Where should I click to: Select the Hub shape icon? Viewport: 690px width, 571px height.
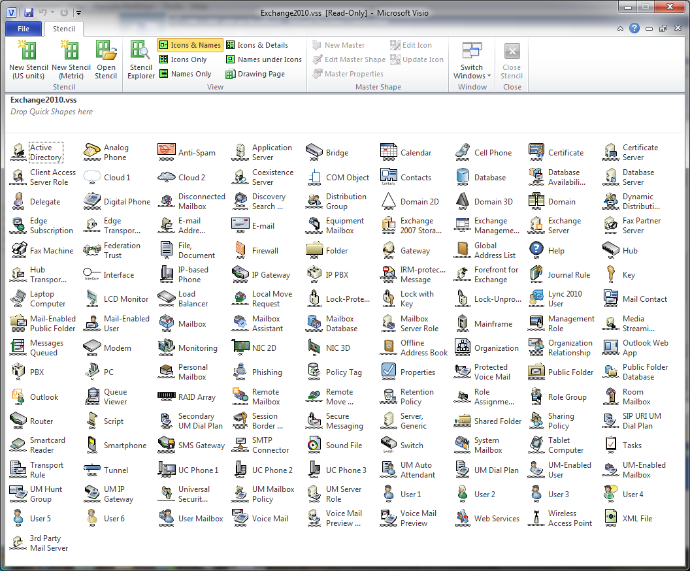pos(610,251)
